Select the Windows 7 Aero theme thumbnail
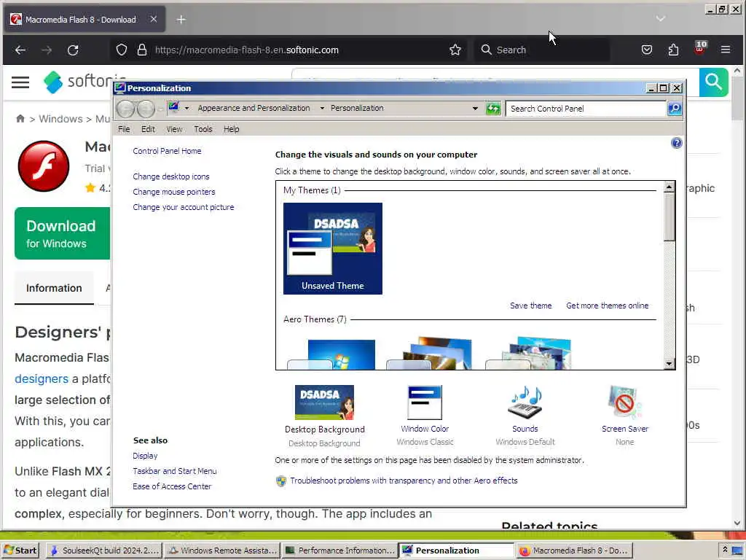This screenshot has width=746, height=560. (331, 354)
